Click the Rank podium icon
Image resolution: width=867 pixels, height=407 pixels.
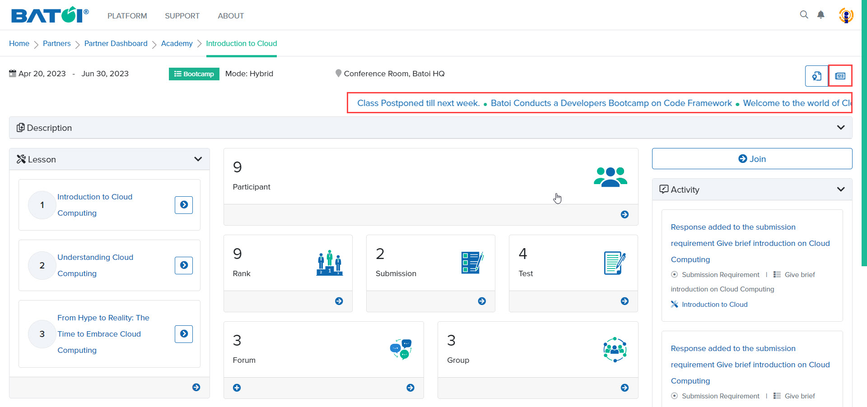[330, 263]
